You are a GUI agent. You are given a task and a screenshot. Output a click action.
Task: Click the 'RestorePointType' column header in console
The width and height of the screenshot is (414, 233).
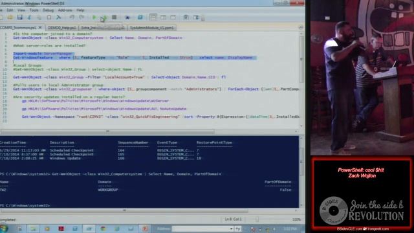(x=214, y=142)
